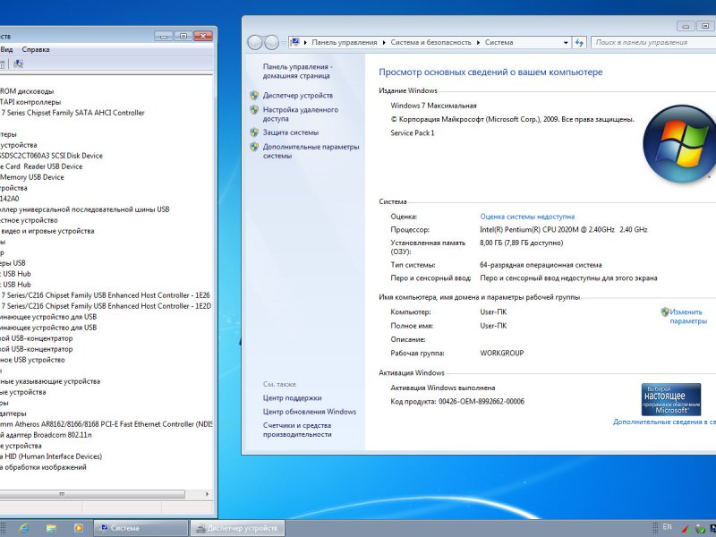Click the Система breadcrumb segment
The image size is (716, 537).
[x=499, y=42]
